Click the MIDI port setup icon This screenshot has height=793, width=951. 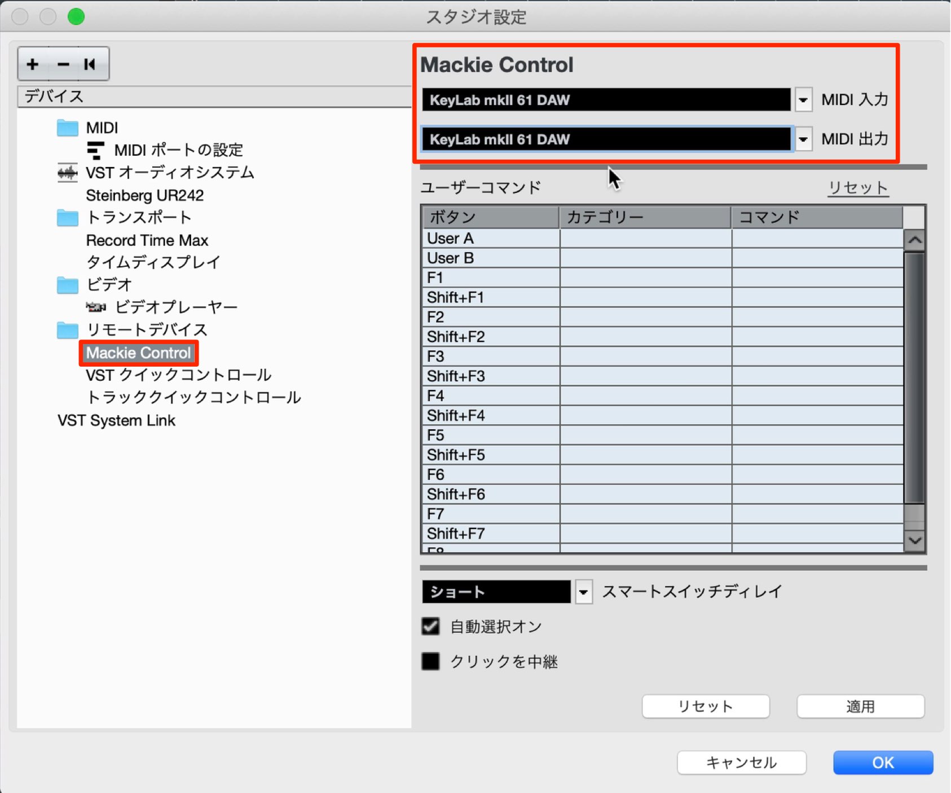click(95, 150)
